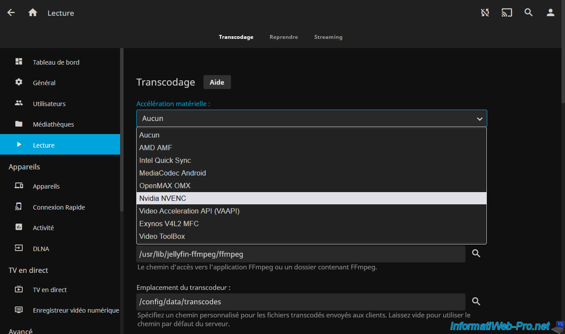Switch to the Reprendre tab
Screen dimensions: 565x334
coord(283,37)
